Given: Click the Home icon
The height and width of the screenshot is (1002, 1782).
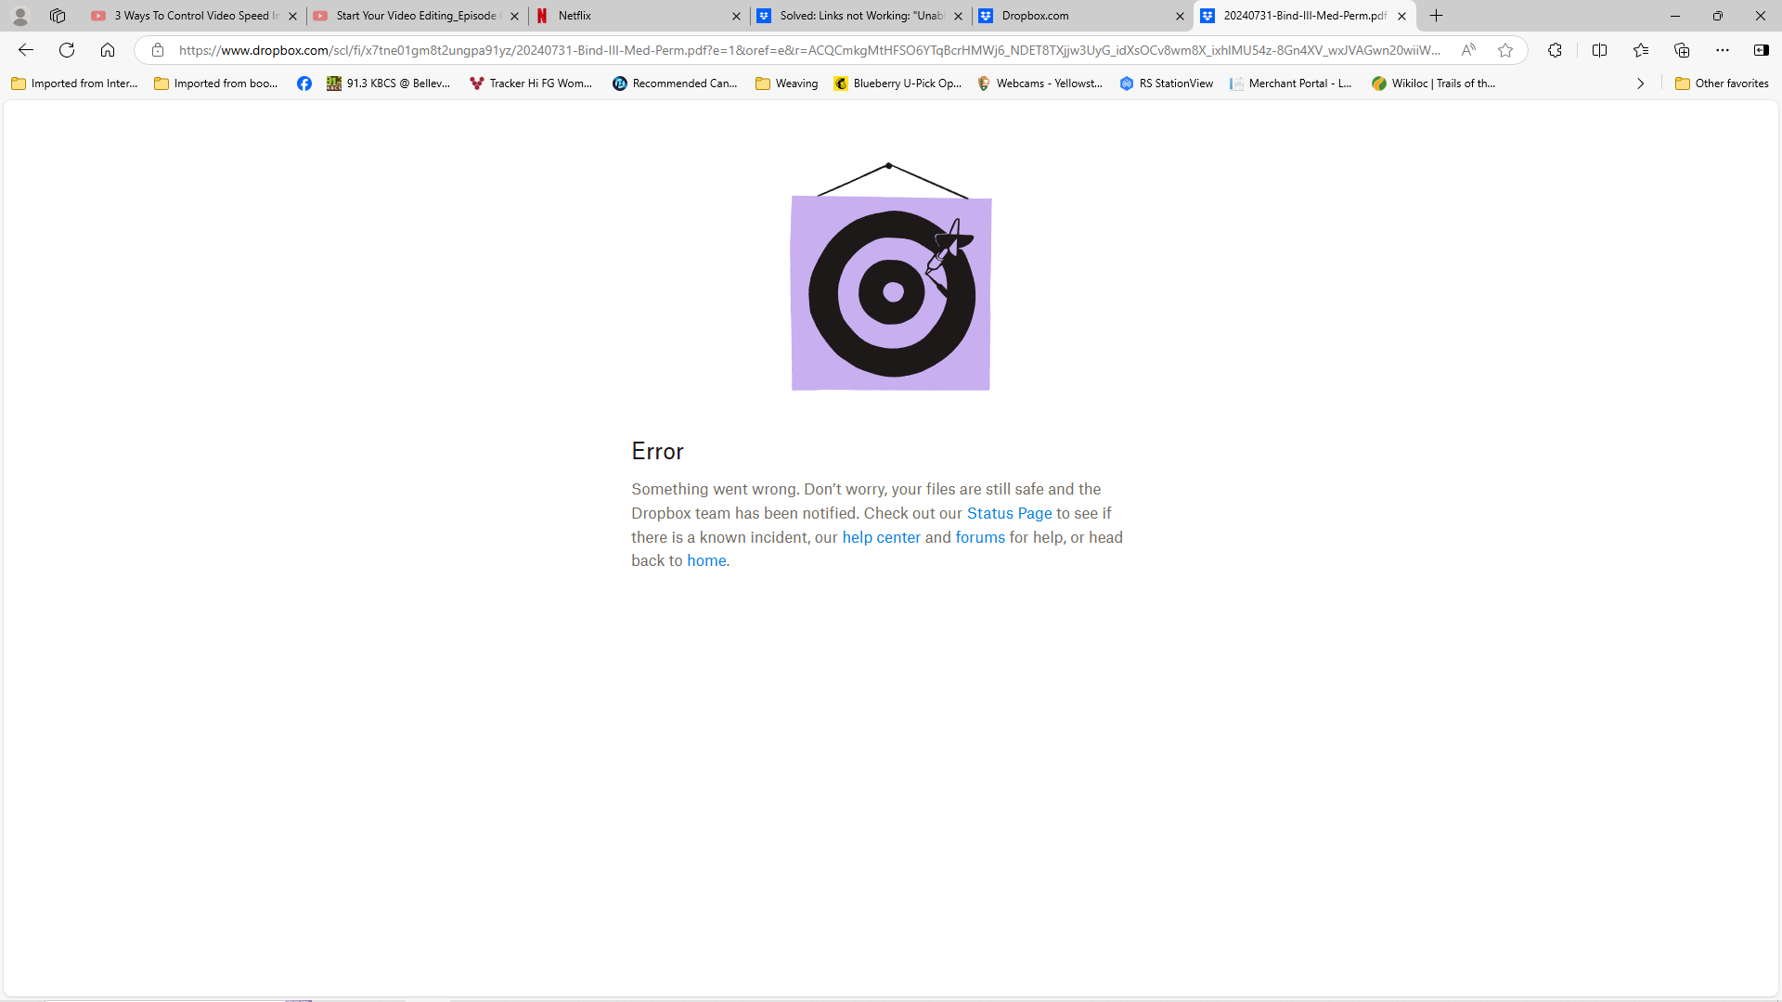Looking at the screenshot, I should tap(108, 50).
